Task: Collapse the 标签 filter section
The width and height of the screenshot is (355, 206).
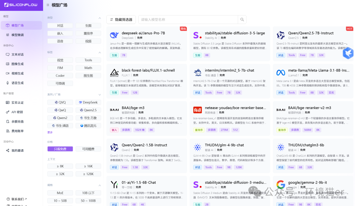Action: tap(100, 52)
